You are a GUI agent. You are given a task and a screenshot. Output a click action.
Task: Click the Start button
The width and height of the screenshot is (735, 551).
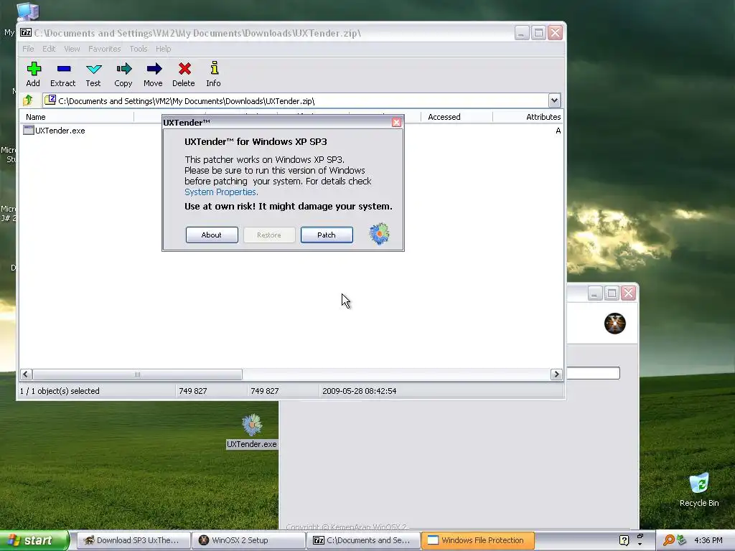pos(34,540)
